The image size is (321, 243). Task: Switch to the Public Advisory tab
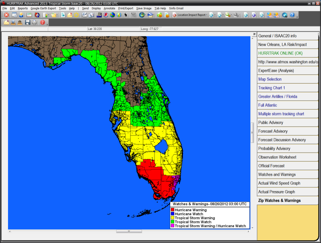tap(287, 123)
